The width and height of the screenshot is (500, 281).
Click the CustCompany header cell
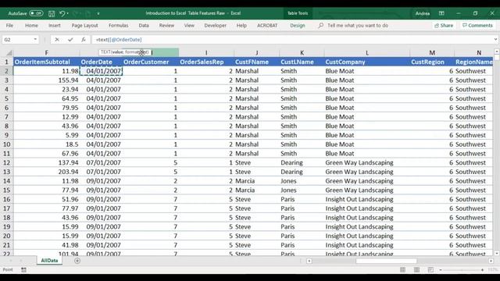(367, 62)
